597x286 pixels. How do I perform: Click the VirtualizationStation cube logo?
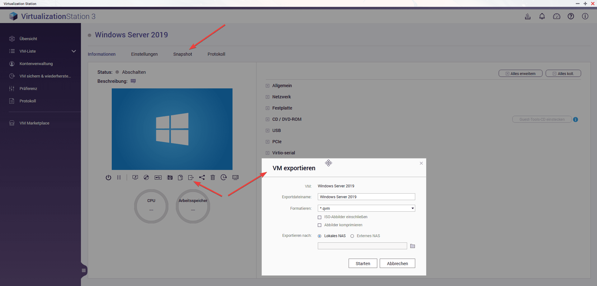tap(13, 16)
